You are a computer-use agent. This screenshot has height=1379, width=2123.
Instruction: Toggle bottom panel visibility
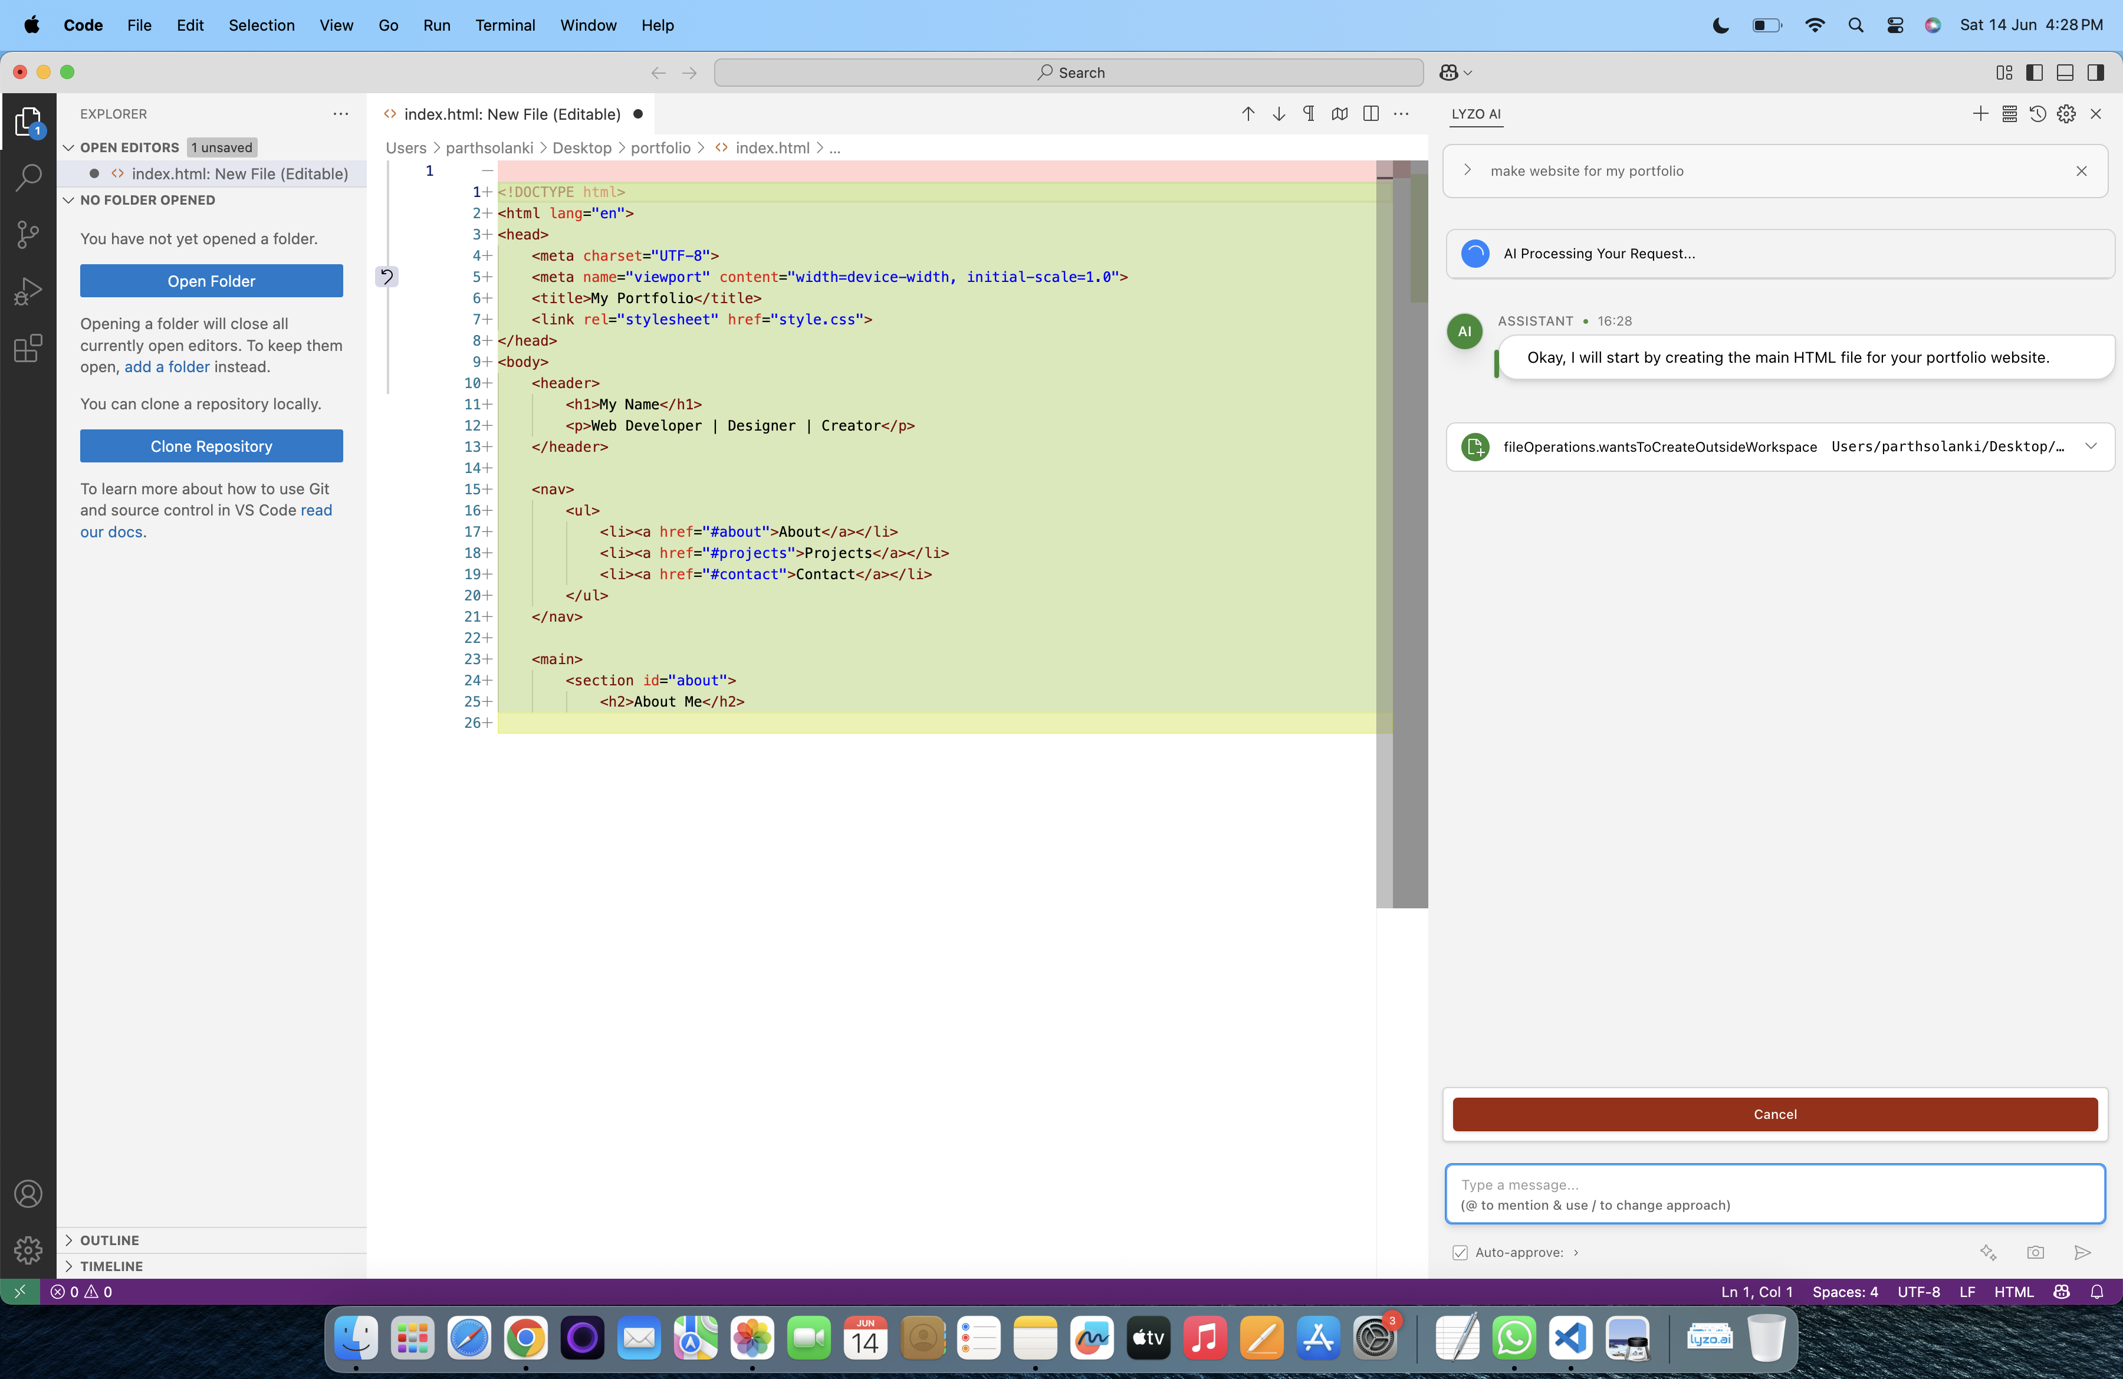pos(2065,72)
